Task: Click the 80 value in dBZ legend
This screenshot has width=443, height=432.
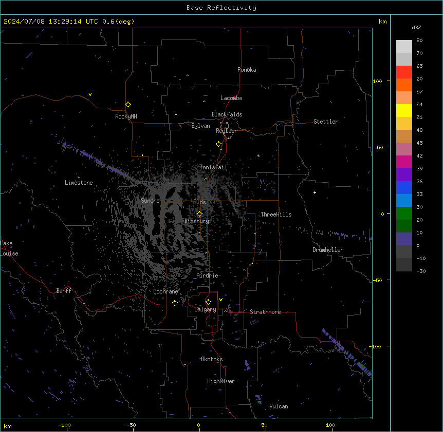Action: tap(419, 41)
